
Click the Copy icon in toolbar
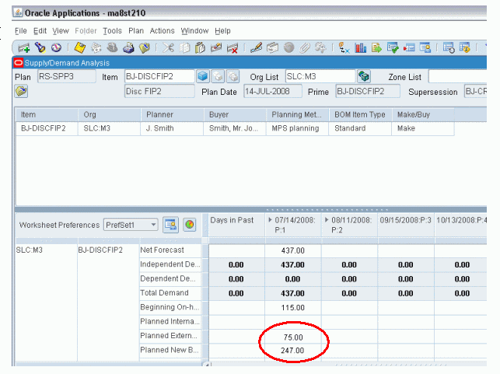point(184,48)
